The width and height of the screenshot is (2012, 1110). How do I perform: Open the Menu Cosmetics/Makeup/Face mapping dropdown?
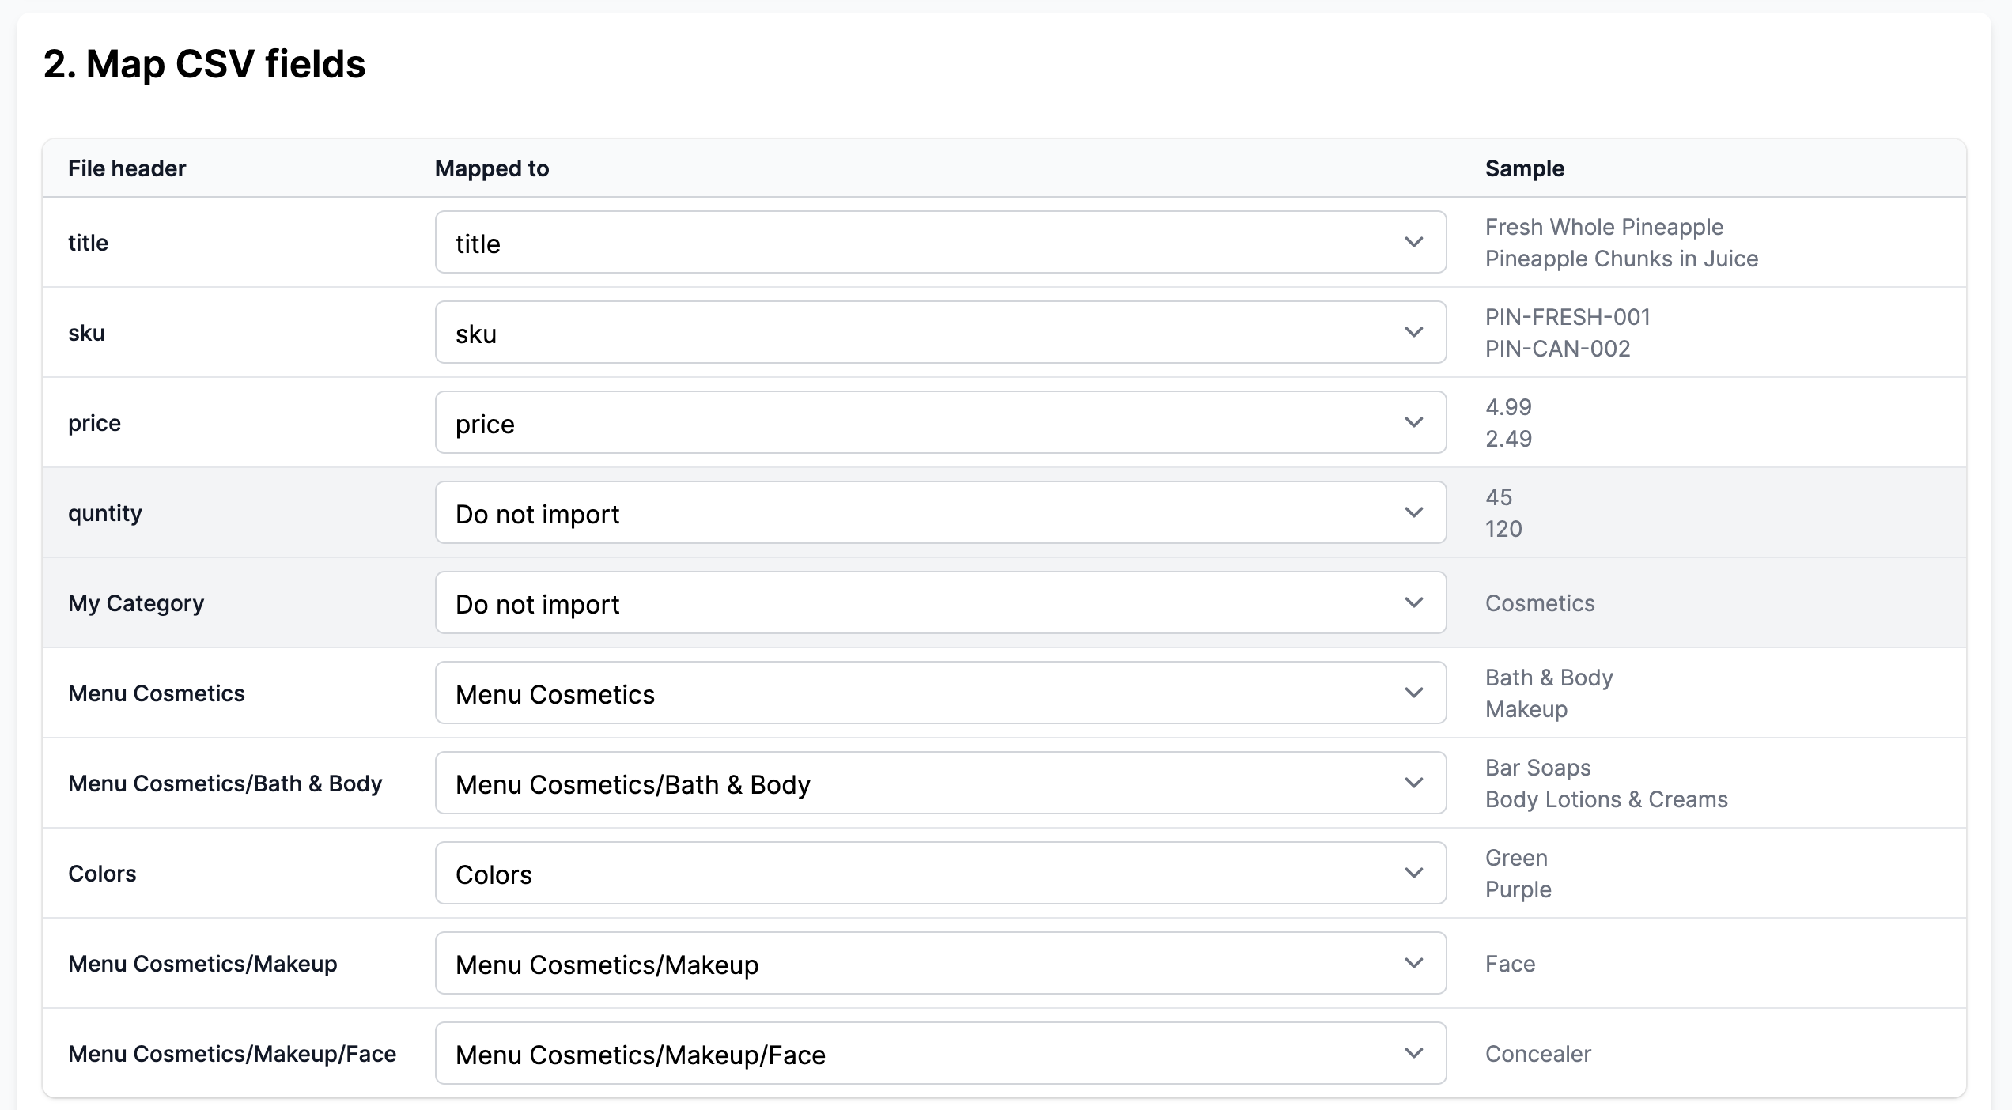[940, 1054]
